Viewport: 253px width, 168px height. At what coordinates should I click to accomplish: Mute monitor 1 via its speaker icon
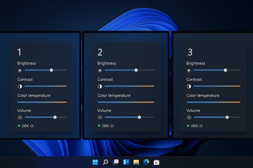coord(20,117)
